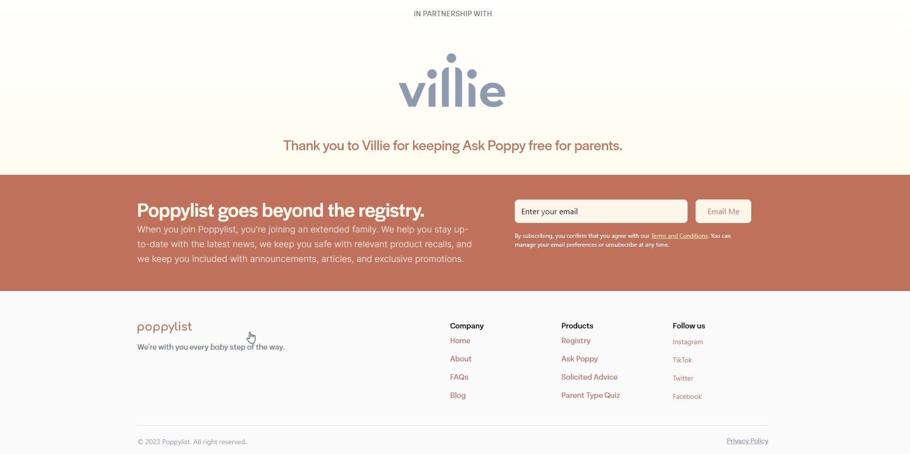The image size is (910, 454).
Task: Focus the Enter your email field
Action: pyautogui.click(x=601, y=211)
